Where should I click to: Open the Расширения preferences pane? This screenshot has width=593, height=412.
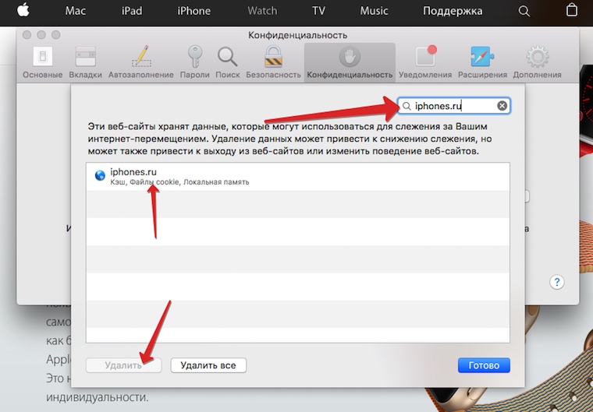[482, 62]
